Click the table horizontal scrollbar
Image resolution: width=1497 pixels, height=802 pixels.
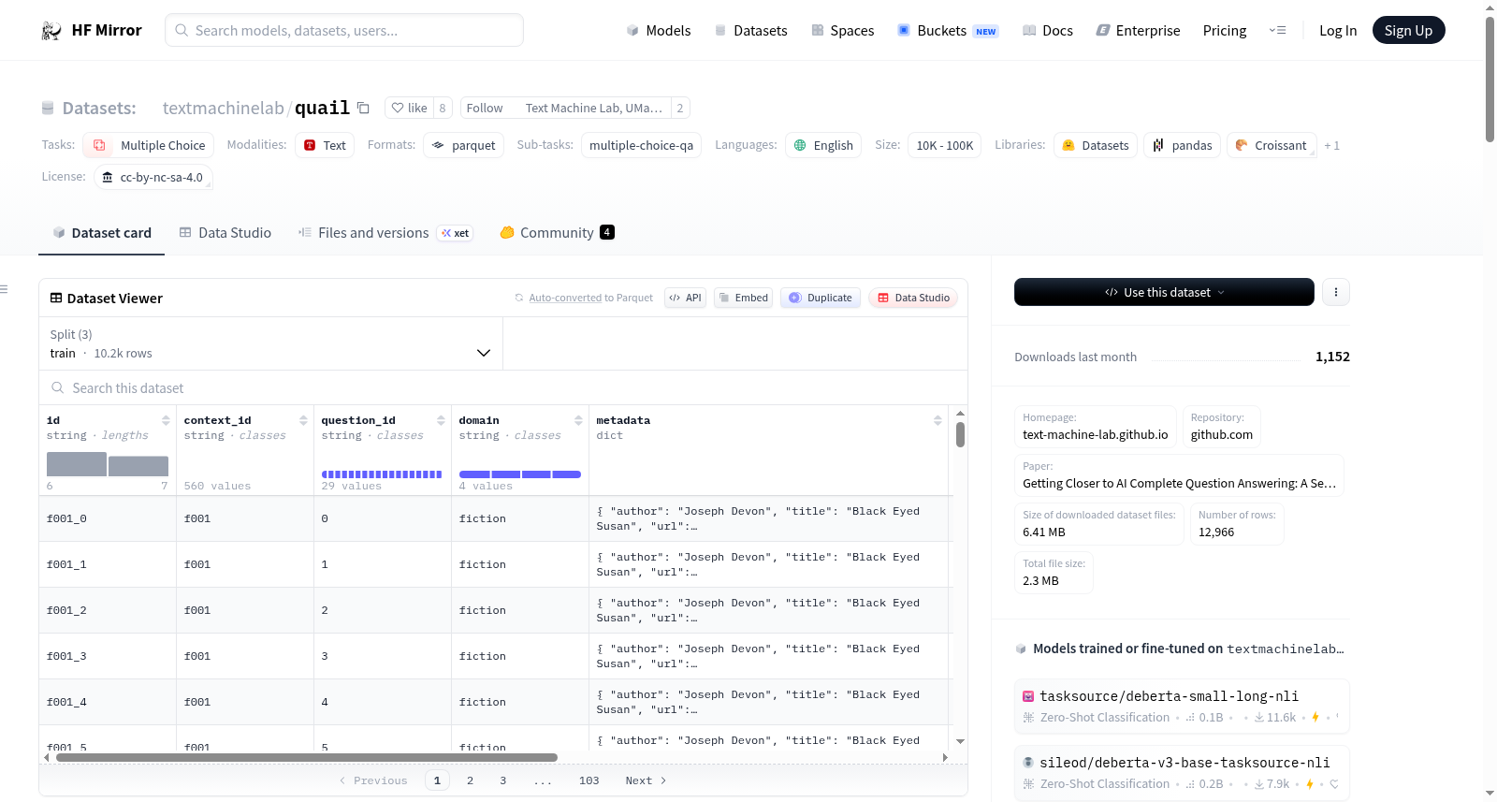pos(307,757)
